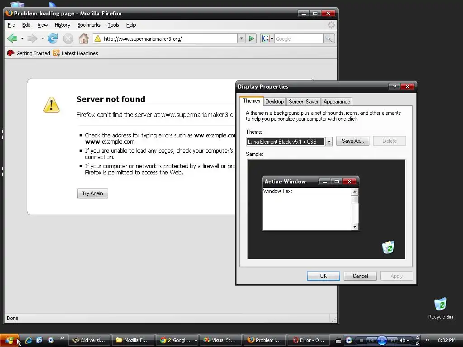463x347 pixels.
Task: Click the Recycle Bin icon in theme sample
Action: point(388,247)
